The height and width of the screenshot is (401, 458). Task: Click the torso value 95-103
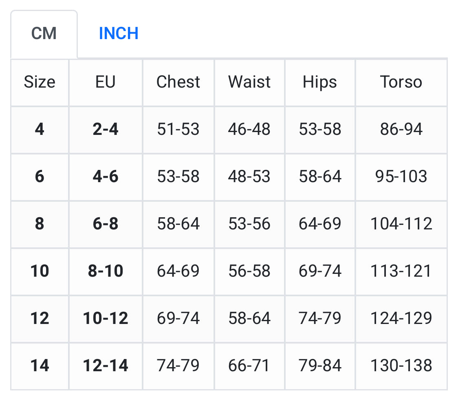pyautogui.click(x=401, y=177)
